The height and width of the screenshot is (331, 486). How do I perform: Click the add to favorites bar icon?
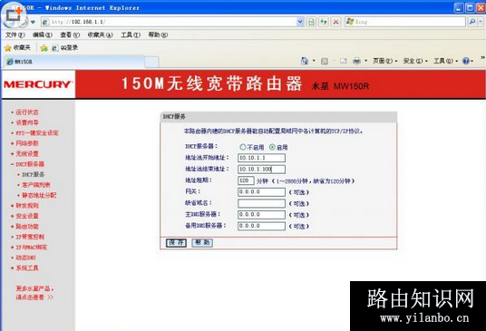pos(44,48)
